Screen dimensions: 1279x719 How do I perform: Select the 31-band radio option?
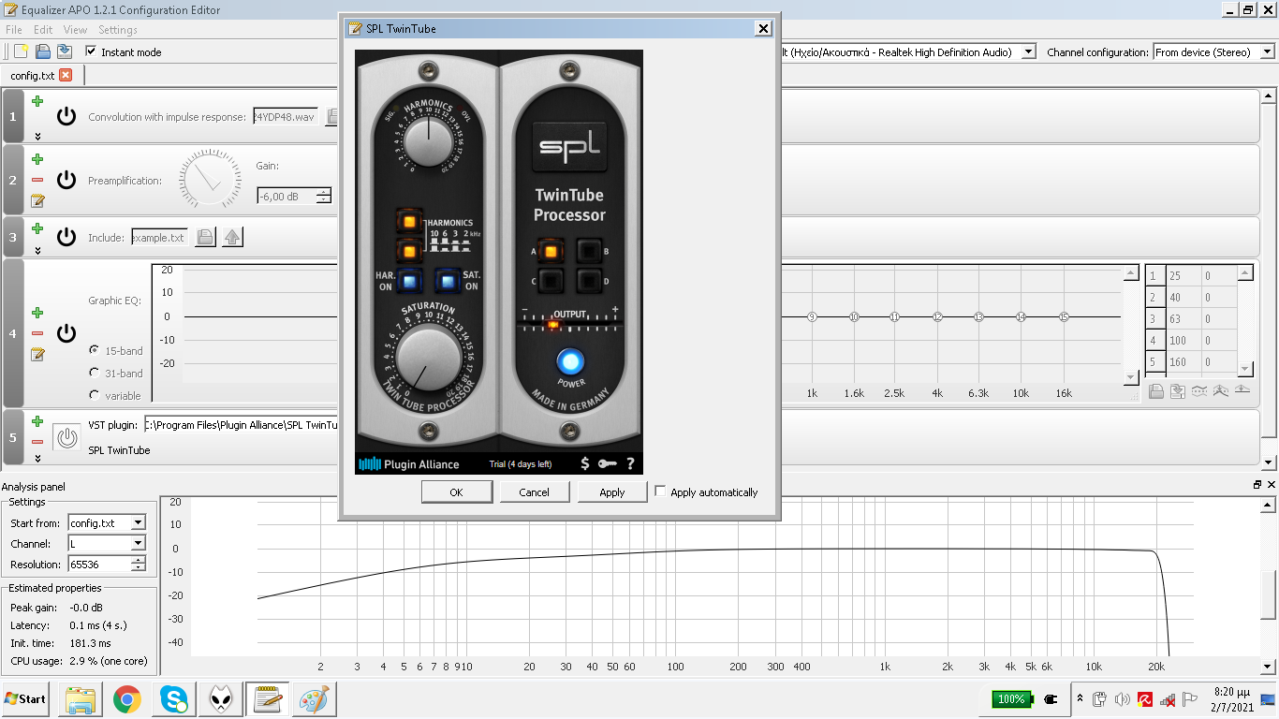tap(95, 373)
